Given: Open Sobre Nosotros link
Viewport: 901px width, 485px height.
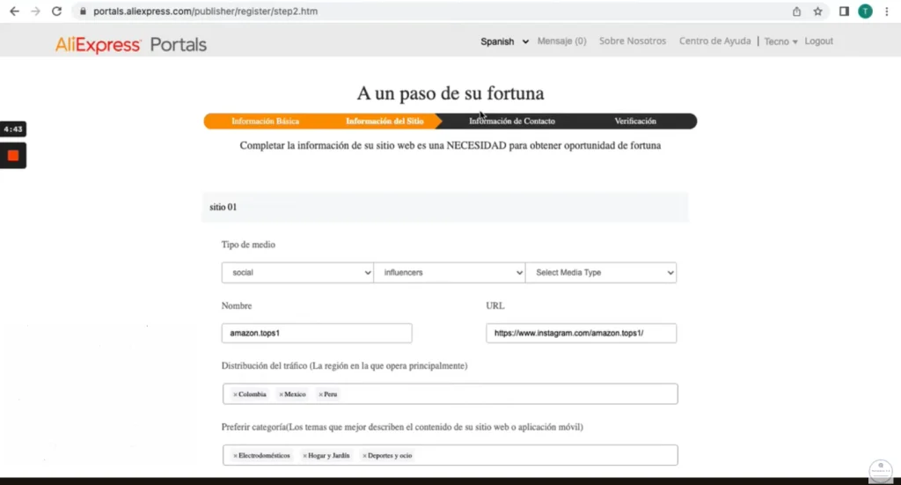Looking at the screenshot, I should point(632,40).
